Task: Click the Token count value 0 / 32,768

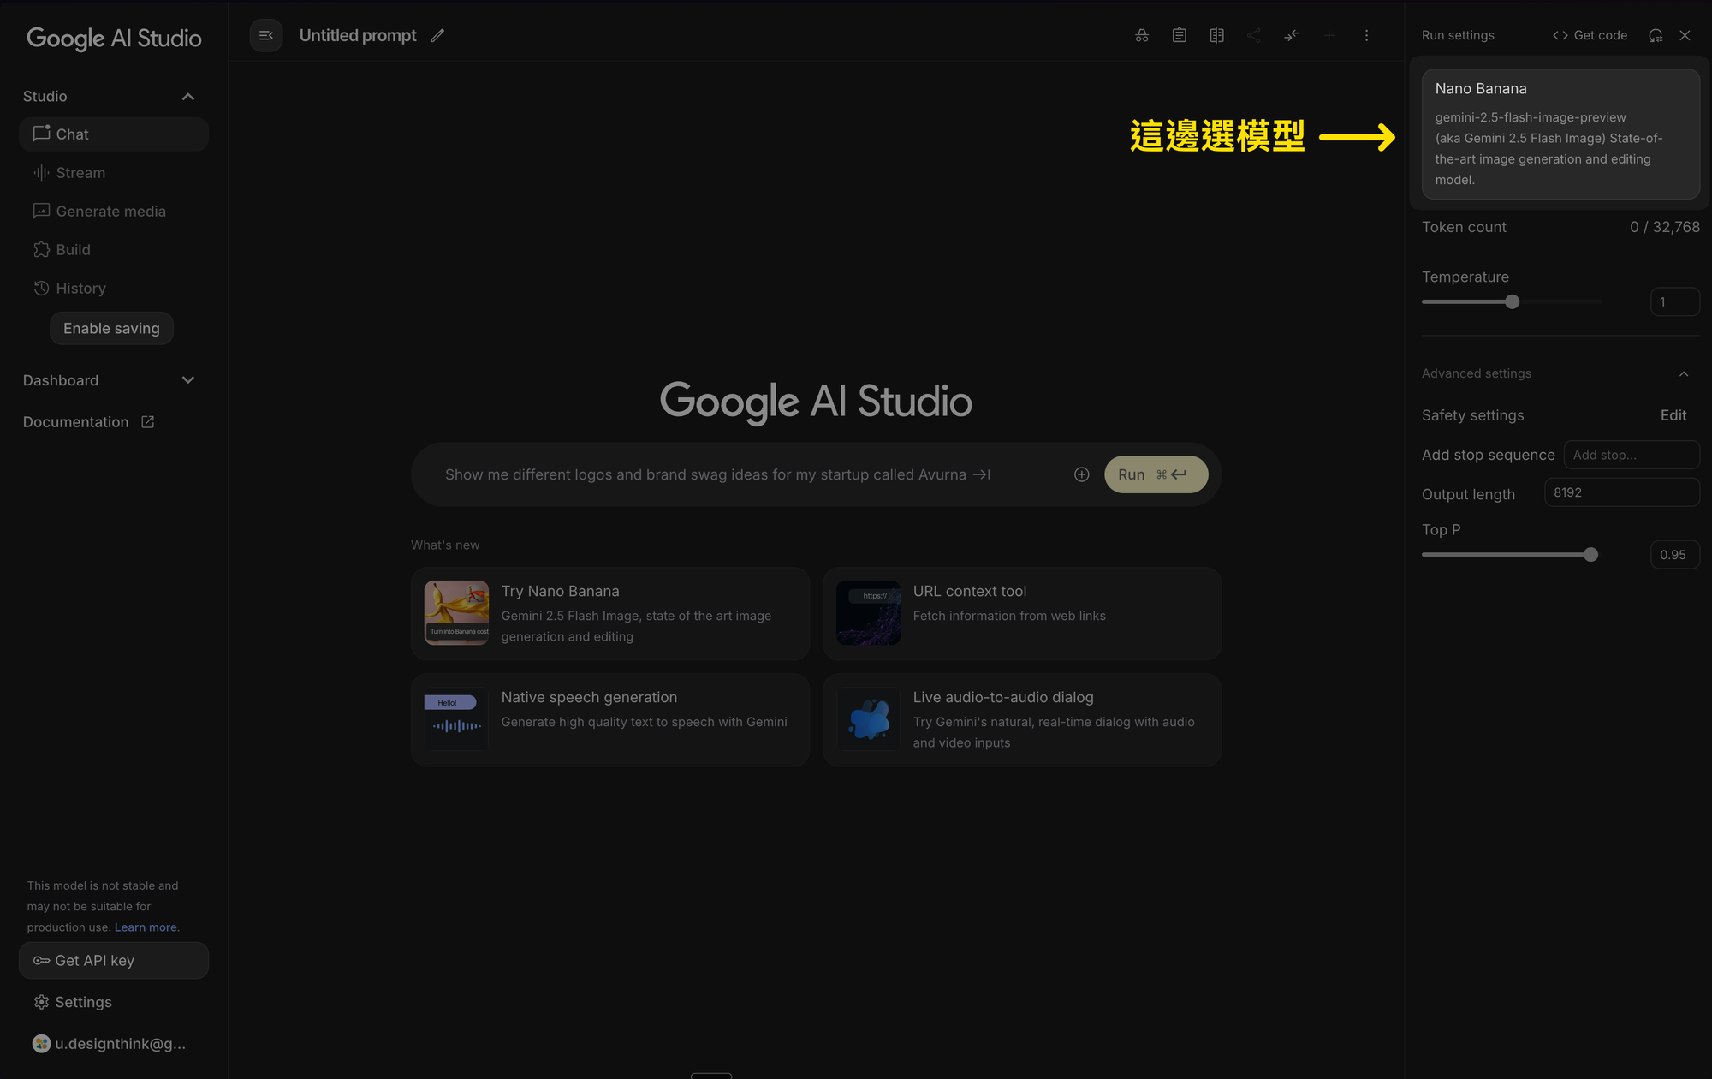Action: (1665, 227)
